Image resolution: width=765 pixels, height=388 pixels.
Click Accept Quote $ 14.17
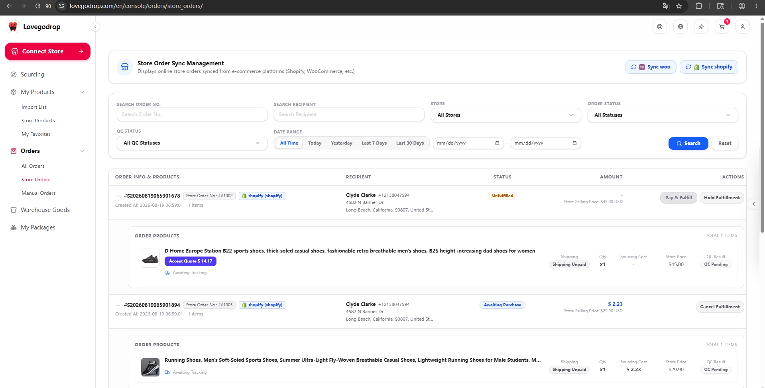[x=191, y=261]
